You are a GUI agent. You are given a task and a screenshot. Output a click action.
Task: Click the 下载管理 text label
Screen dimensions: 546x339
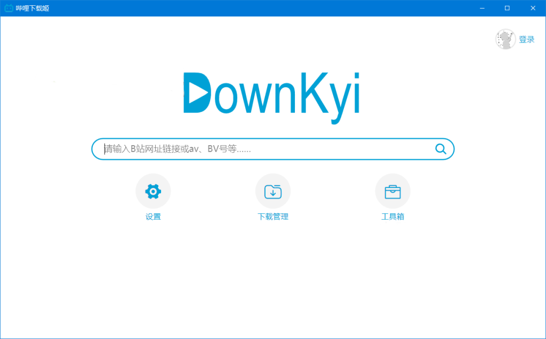pos(273,217)
